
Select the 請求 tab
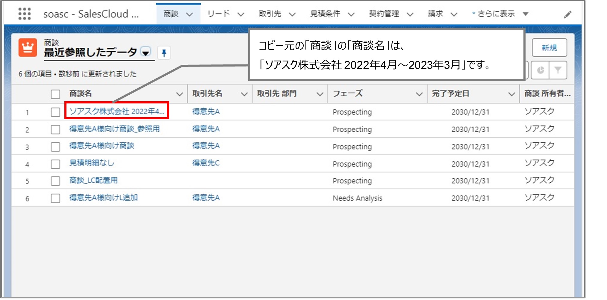coord(435,14)
